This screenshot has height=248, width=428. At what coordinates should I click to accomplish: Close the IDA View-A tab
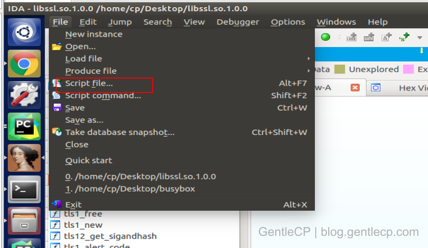(355, 88)
